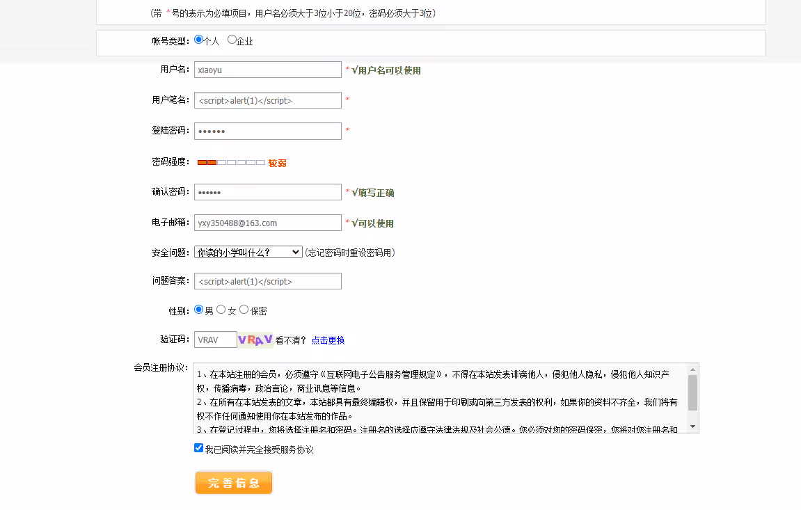The height and width of the screenshot is (510, 801).
Task: Focus the 电子邮箱 email input field
Action: click(267, 223)
